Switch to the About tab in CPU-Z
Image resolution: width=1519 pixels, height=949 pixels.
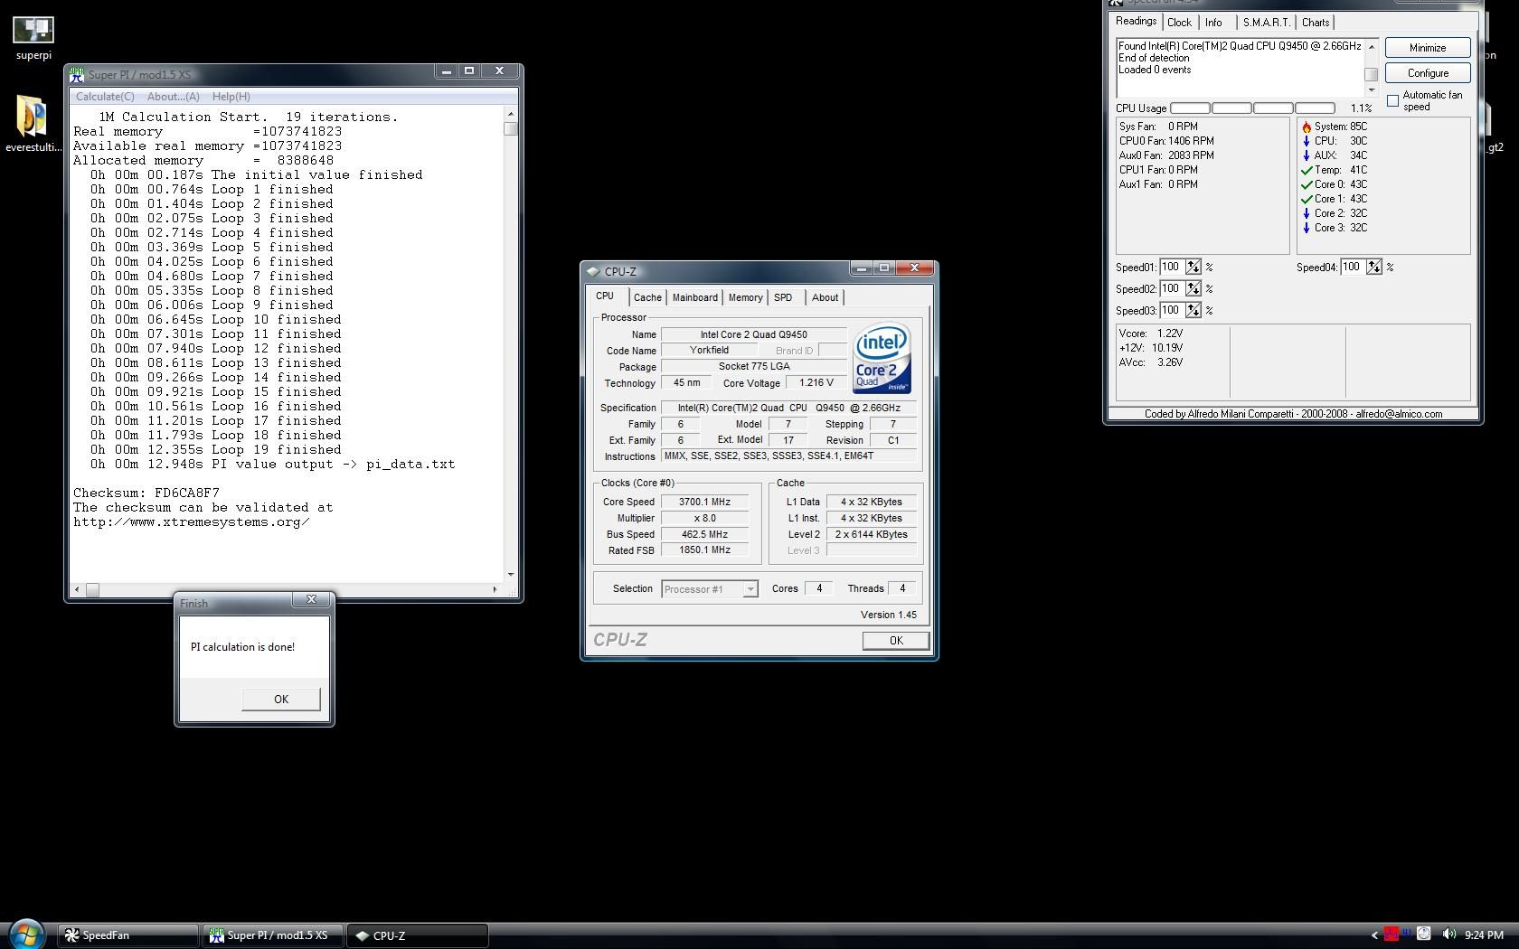(825, 297)
